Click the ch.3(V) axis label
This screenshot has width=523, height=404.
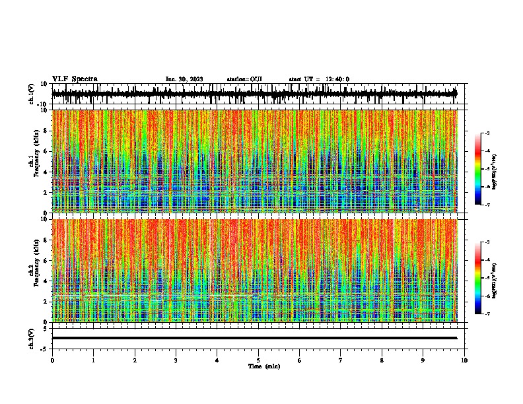(32, 339)
